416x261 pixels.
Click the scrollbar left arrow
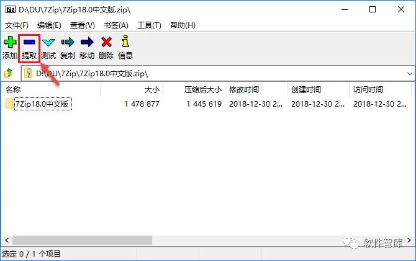click(7, 241)
